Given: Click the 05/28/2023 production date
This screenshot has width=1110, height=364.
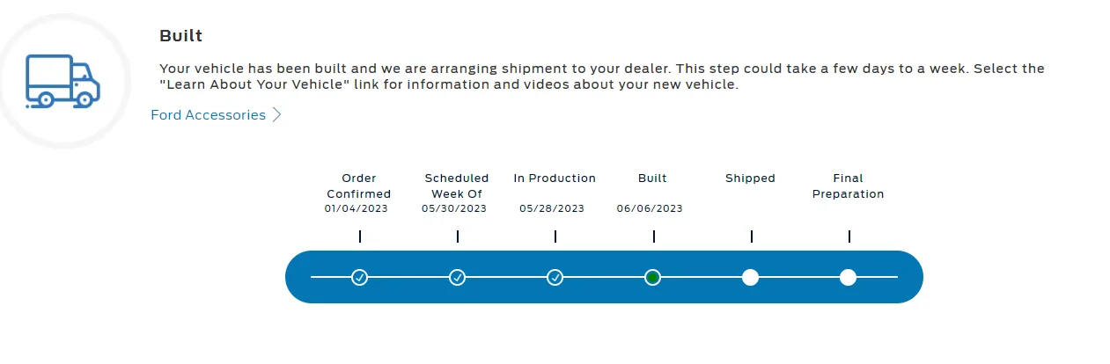Looking at the screenshot, I should pyautogui.click(x=552, y=209).
